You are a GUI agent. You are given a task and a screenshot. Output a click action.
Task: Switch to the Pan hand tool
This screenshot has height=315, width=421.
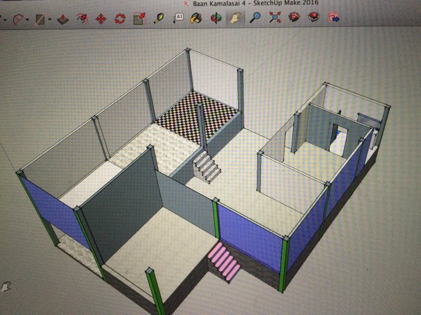point(235,18)
